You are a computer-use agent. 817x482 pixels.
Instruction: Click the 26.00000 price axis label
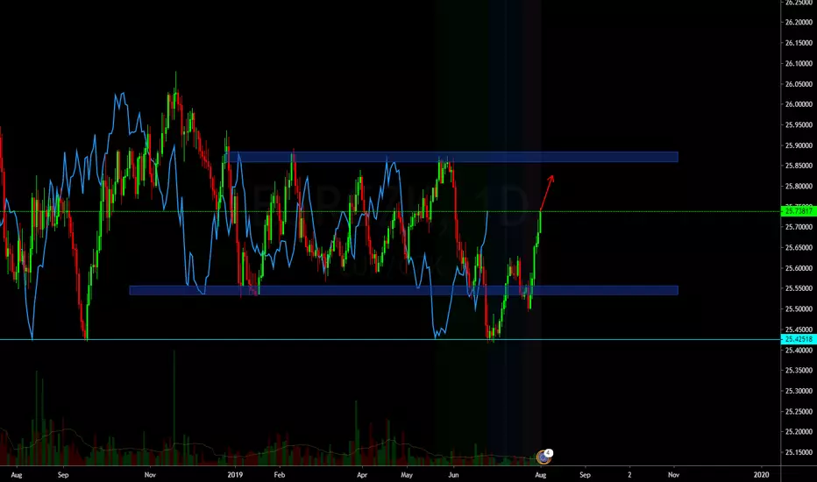point(799,104)
